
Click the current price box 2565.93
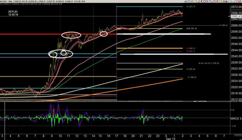click(236, 16)
